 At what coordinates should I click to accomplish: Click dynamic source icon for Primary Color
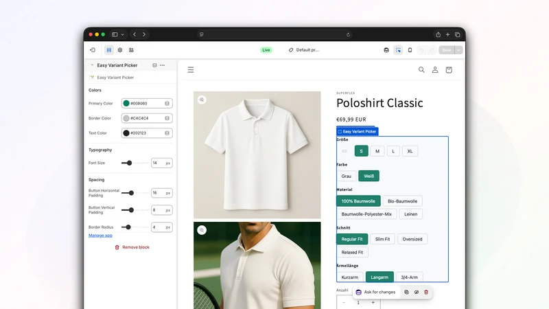pos(167,104)
